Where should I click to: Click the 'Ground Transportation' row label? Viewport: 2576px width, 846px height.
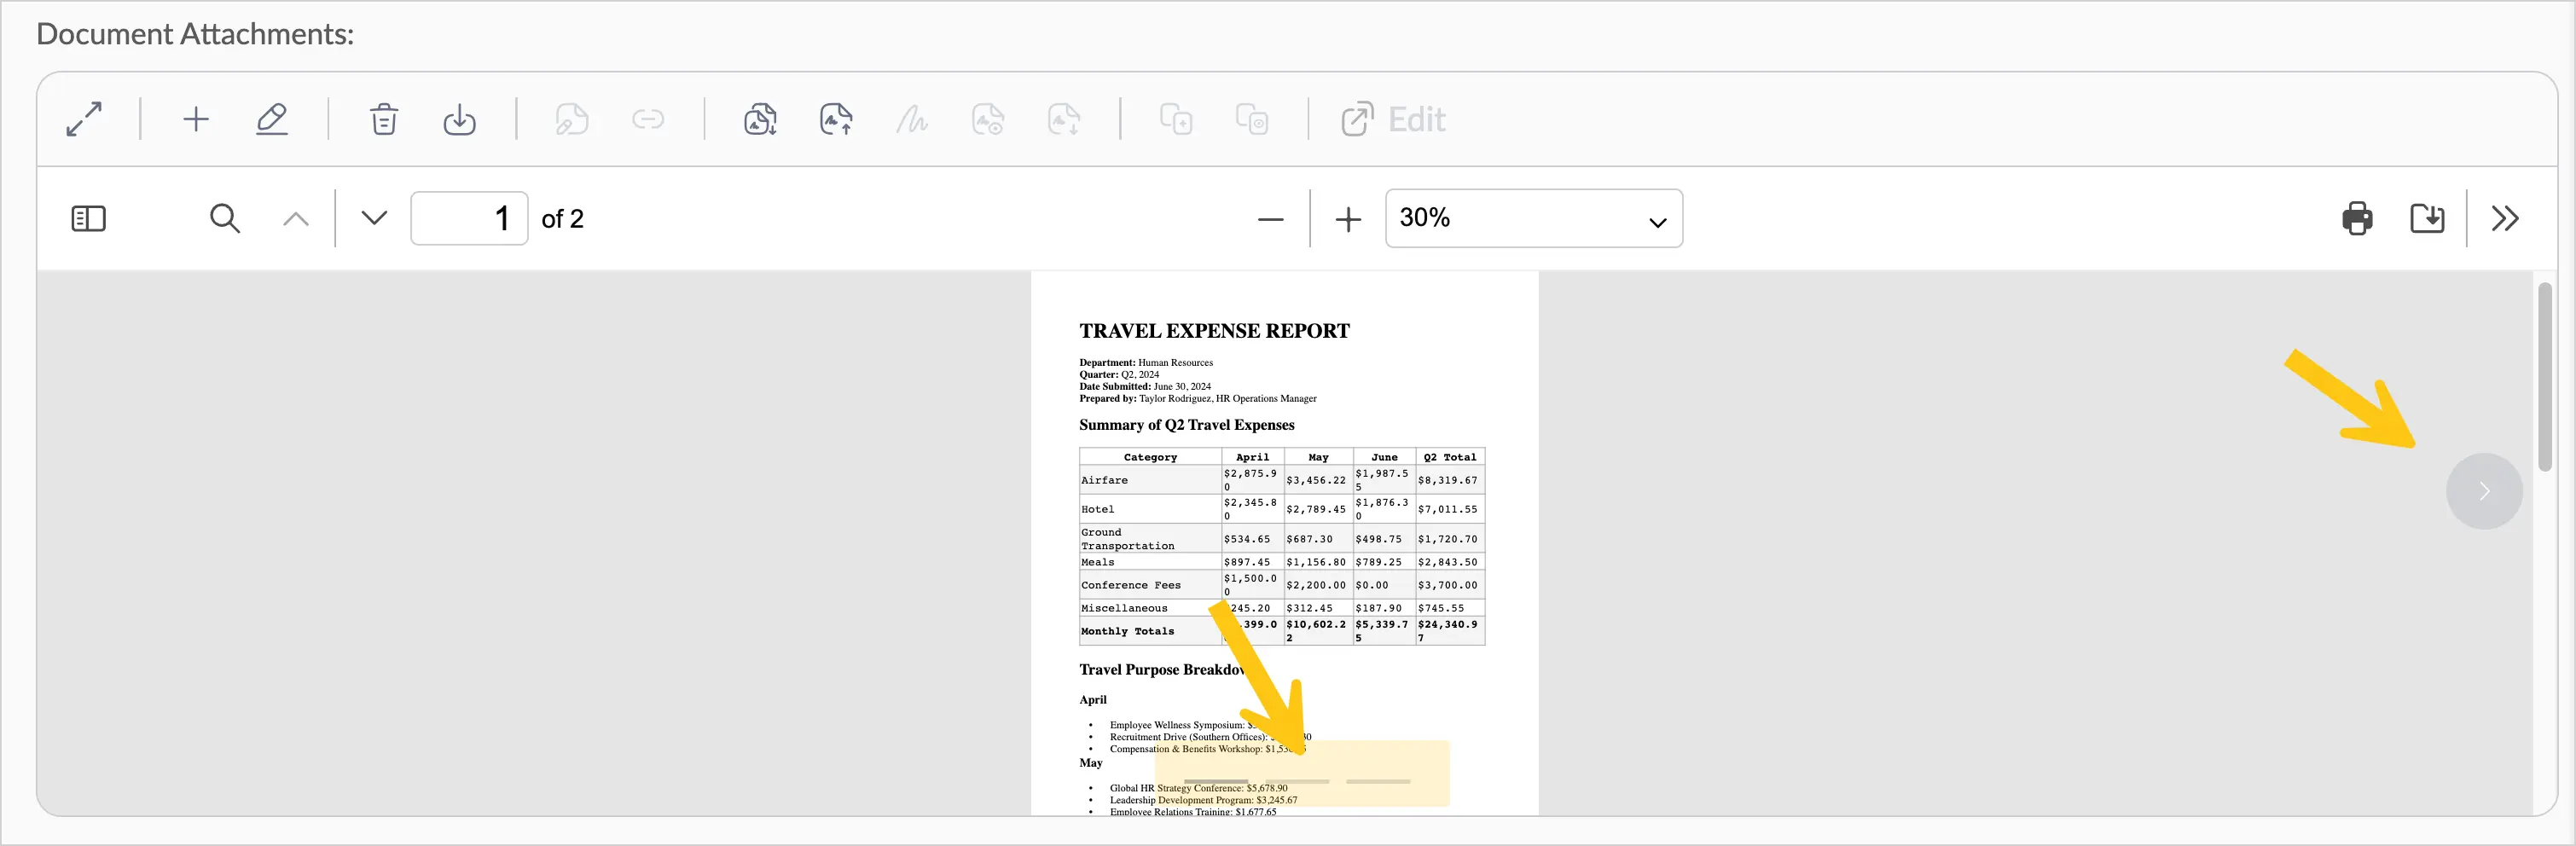(x=1127, y=539)
